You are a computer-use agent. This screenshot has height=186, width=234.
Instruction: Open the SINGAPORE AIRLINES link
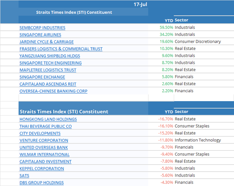click(40, 35)
